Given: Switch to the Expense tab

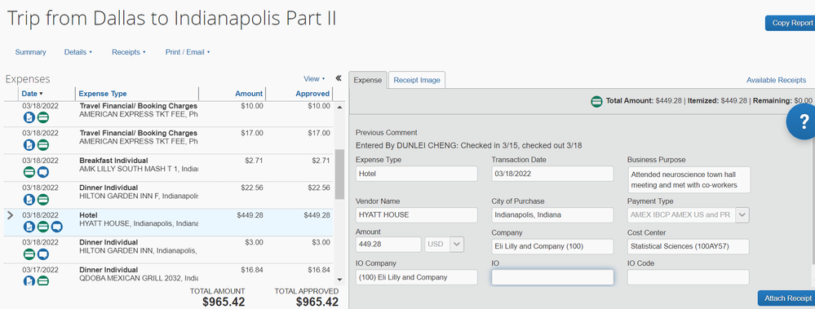Looking at the screenshot, I should pos(367,80).
